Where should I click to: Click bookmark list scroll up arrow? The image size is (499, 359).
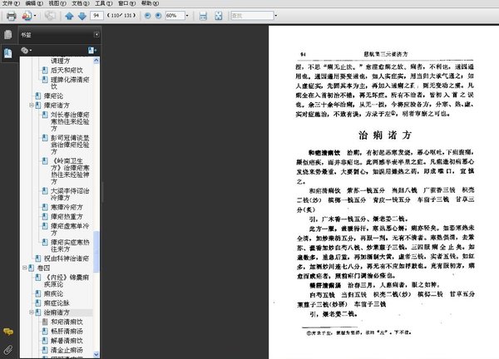pyautogui.click(x=96, y=61)
